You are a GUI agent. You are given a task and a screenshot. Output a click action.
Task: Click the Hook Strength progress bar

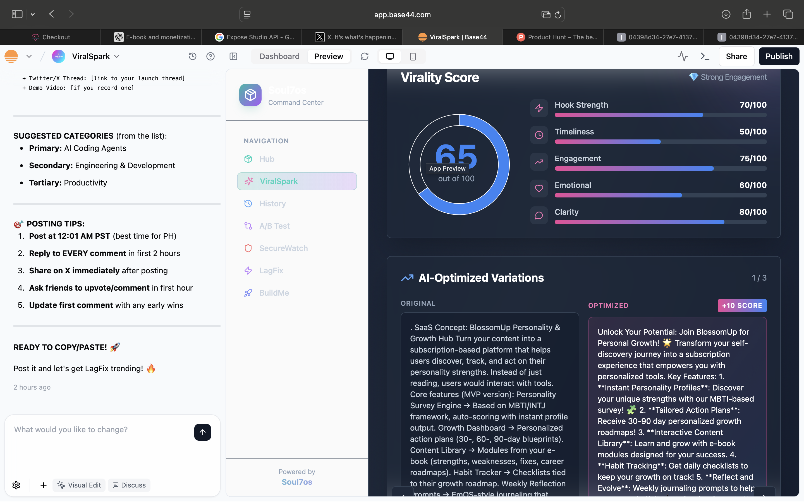tap(661, 115)
